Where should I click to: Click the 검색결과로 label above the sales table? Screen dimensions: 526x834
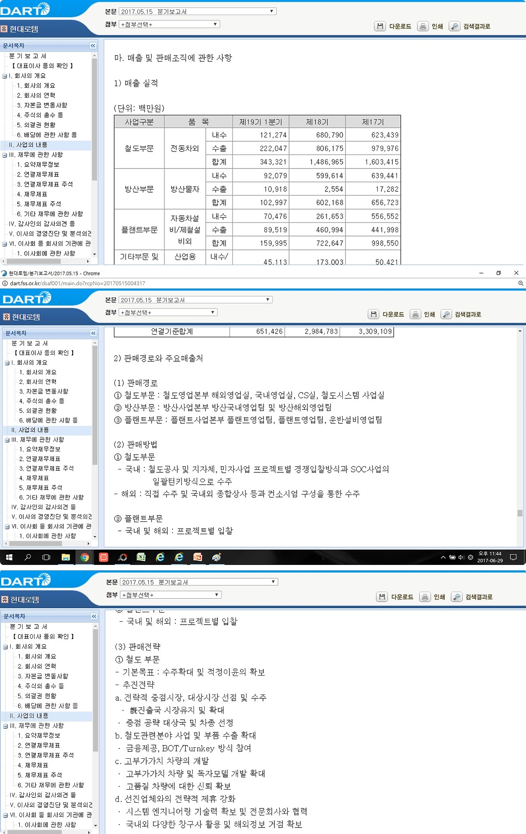[477, 26]
